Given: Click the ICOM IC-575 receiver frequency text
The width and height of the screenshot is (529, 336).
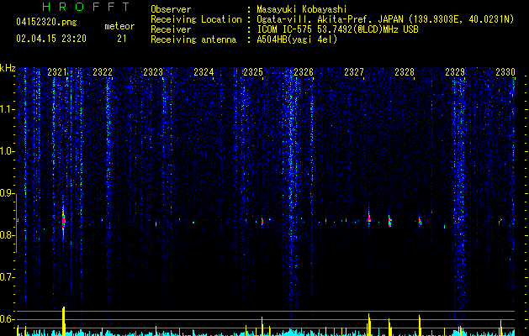Looking at the screenshot, I should (337, 29).
